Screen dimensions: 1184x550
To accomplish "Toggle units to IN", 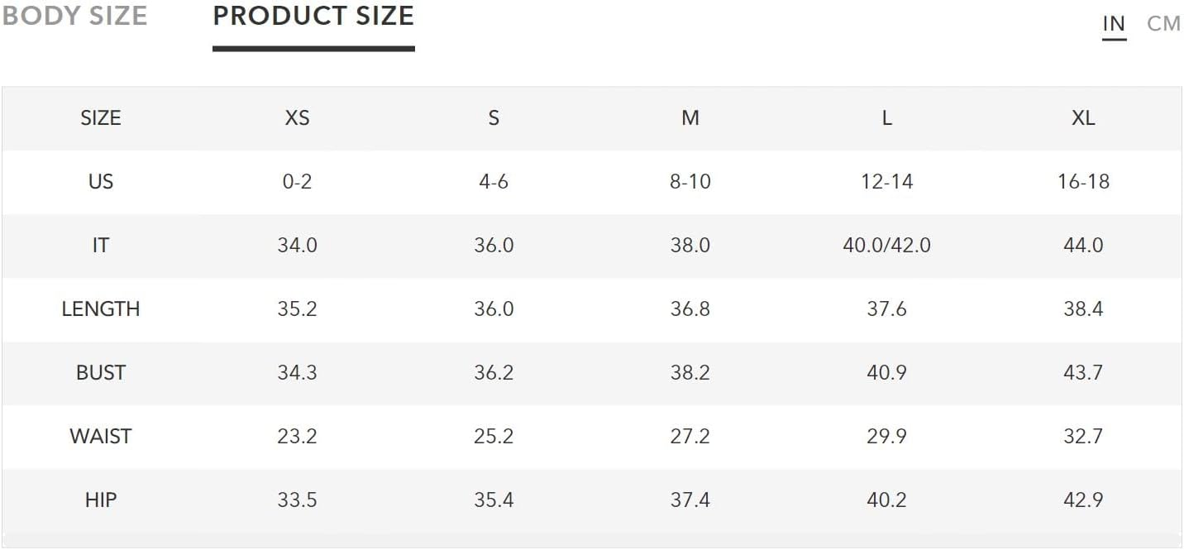I will coord(1114,24).
